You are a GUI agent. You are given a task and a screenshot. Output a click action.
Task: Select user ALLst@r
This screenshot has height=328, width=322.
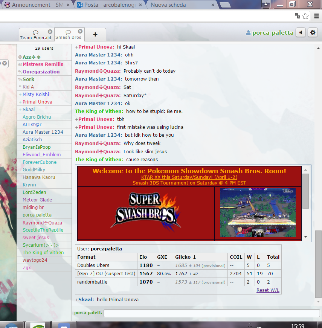44,125
